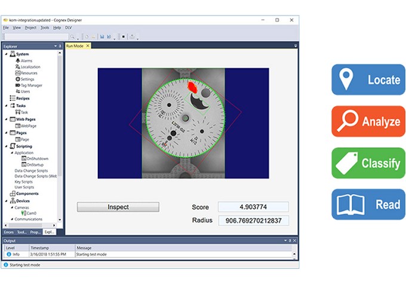The width and height of the screenshot is (406, 285).
Task: Switch to the Errors bottom tab
Action: tap(8, 232)
